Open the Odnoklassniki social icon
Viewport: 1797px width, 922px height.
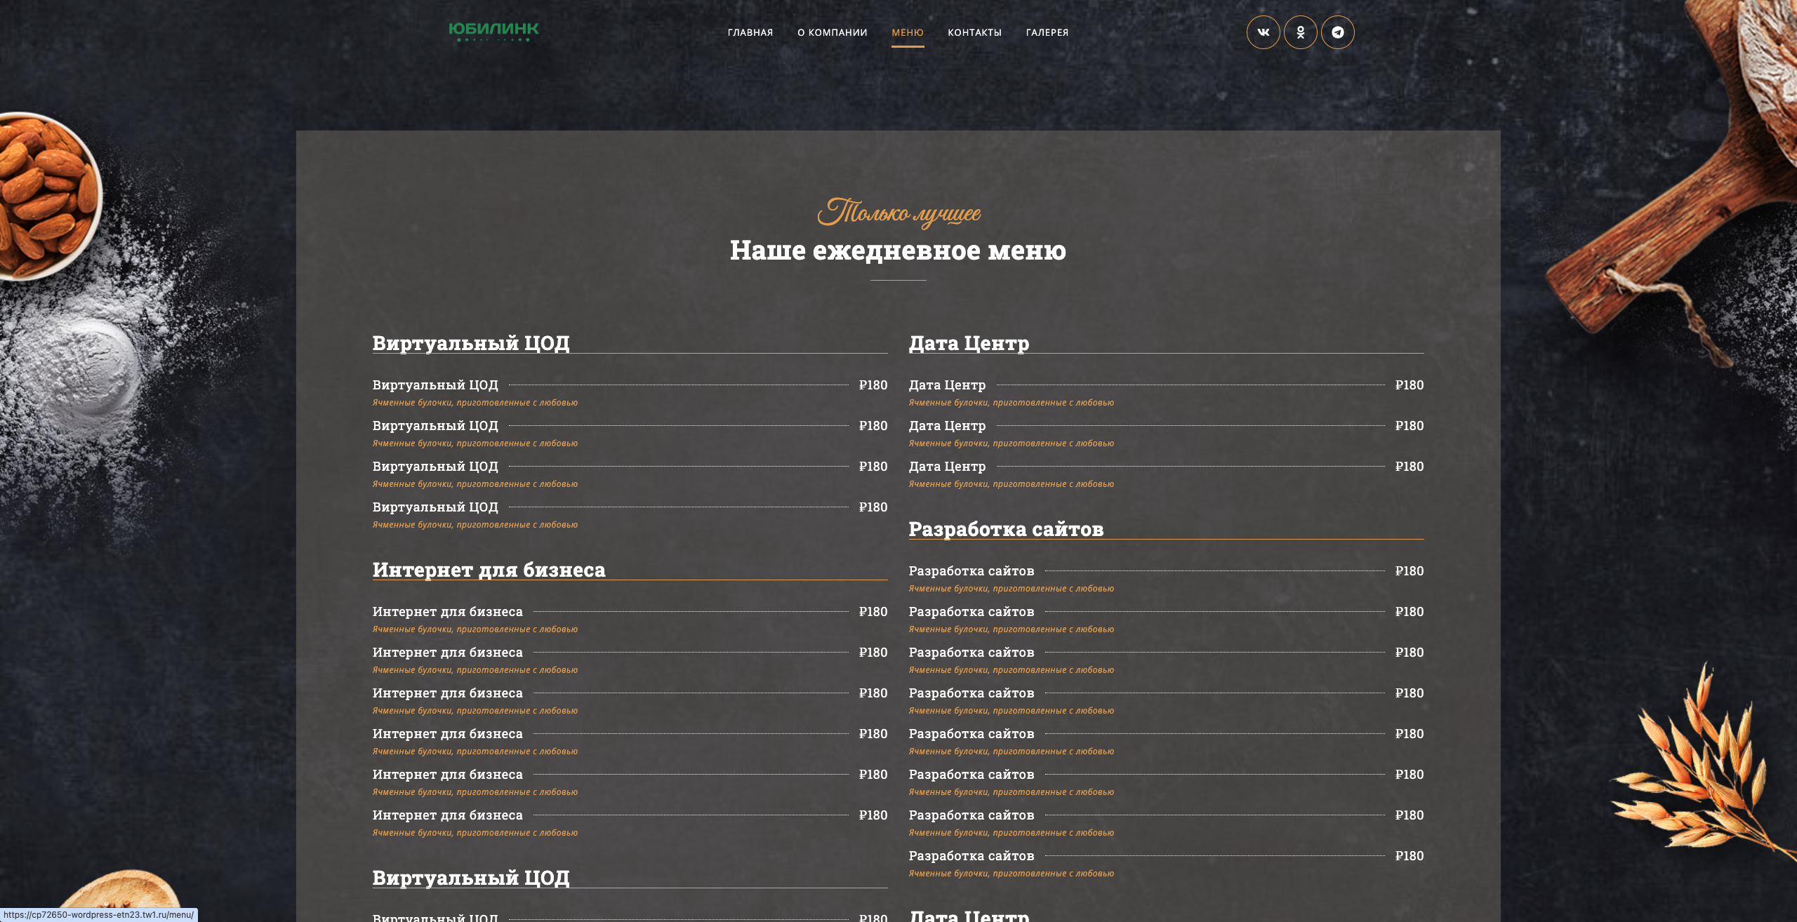pos(1300,32)
